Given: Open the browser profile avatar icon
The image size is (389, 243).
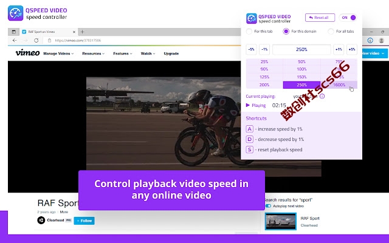Looking at the screenshot, I should (x=382, y=41).
